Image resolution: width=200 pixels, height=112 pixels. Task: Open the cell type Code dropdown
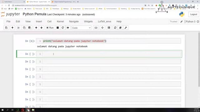click(81, 28)
